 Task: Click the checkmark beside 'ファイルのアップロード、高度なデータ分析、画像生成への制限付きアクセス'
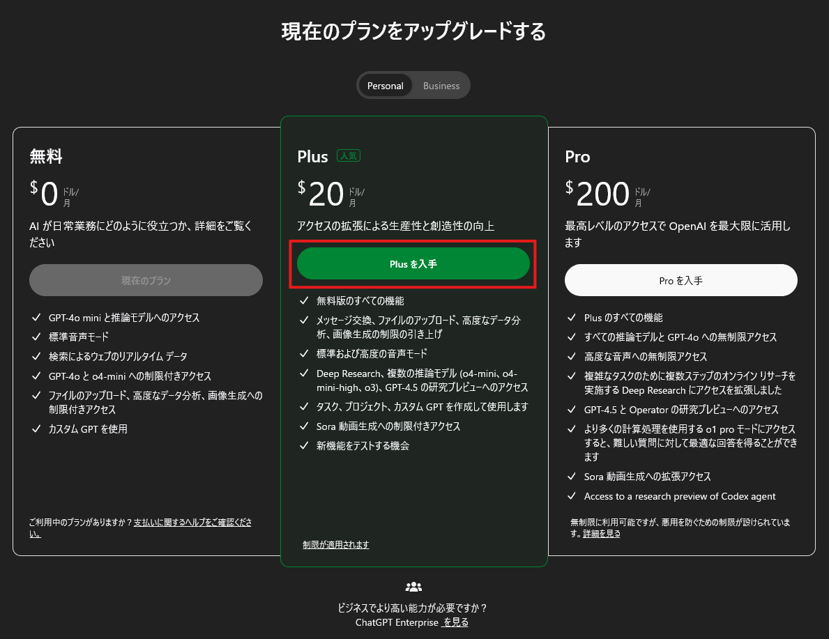tap(36, 395)
